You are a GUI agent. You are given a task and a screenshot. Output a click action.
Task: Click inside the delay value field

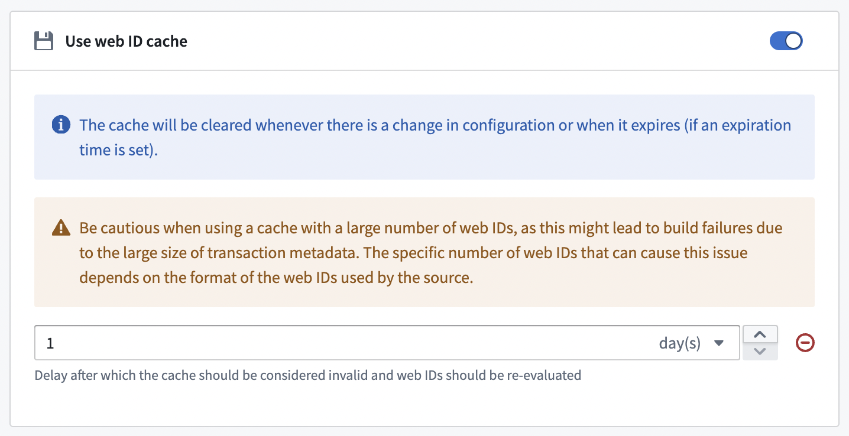236,343
